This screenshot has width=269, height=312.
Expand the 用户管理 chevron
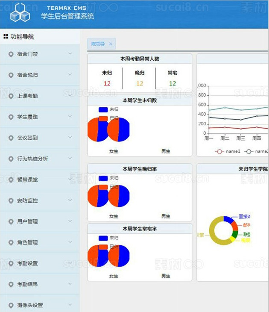70,221
